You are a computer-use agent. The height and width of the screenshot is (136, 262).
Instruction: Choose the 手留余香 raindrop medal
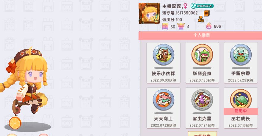[241, 55]
